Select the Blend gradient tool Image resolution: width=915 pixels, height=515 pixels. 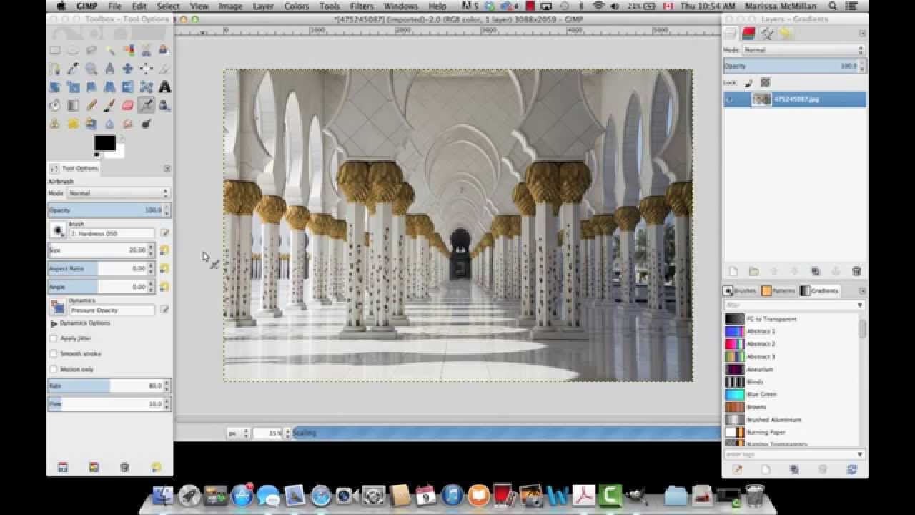73,106
